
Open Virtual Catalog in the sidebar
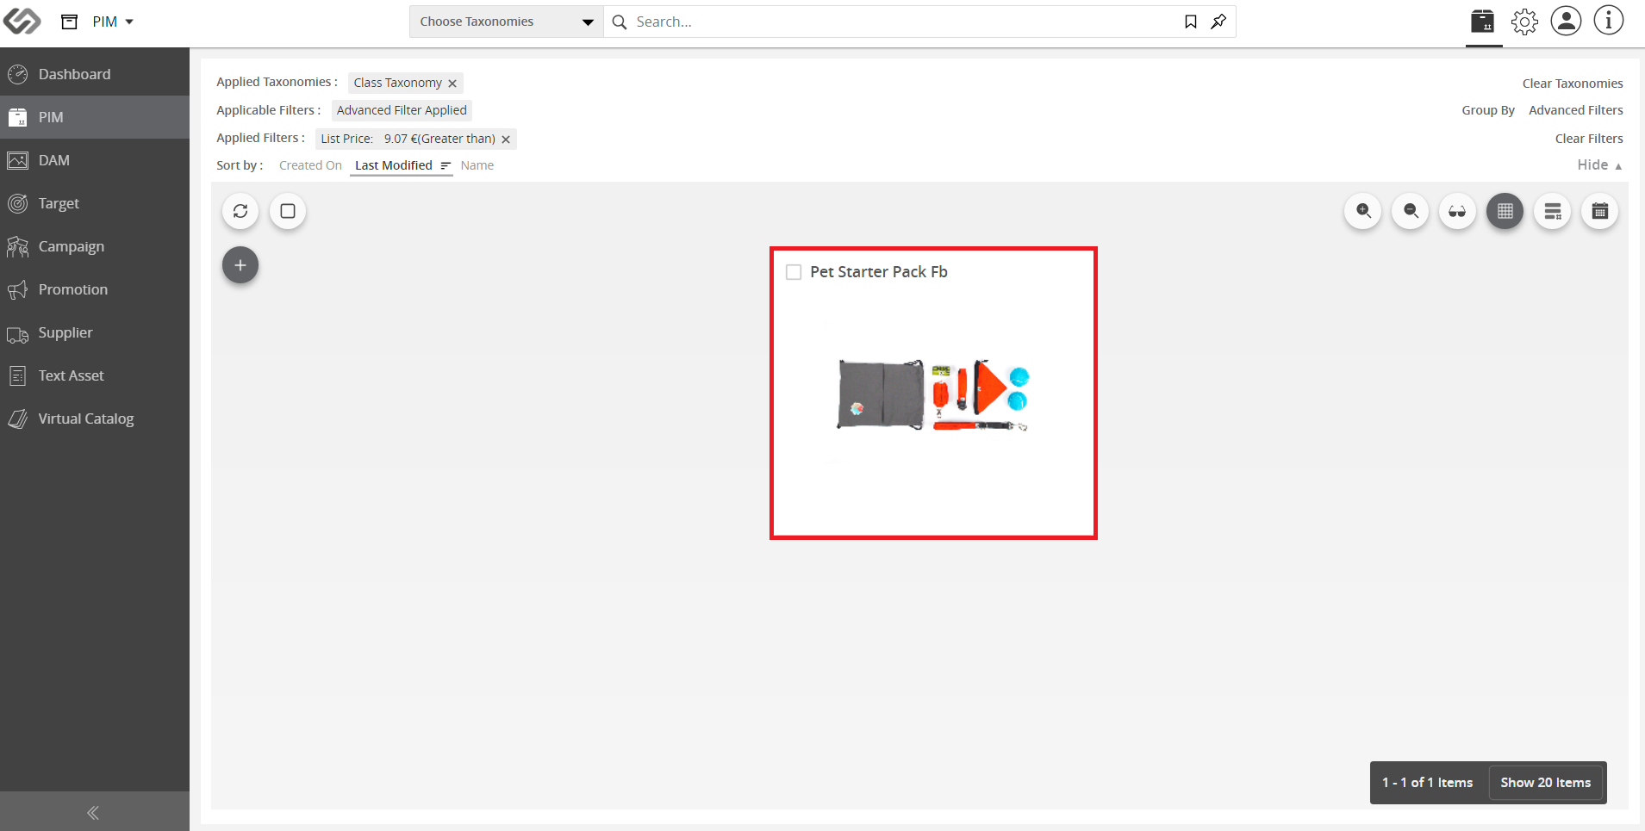[95, 419]
